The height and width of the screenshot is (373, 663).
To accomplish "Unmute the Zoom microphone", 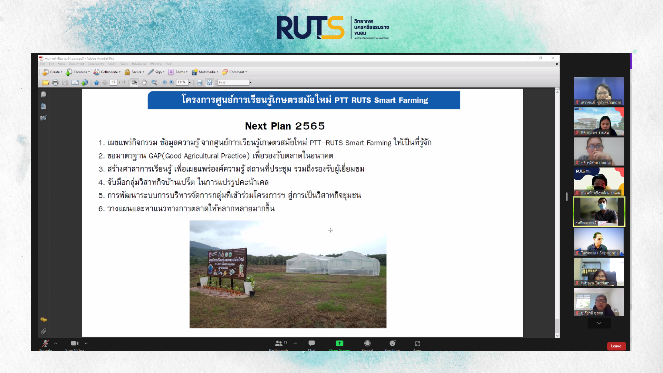I will tap(45, 345).
